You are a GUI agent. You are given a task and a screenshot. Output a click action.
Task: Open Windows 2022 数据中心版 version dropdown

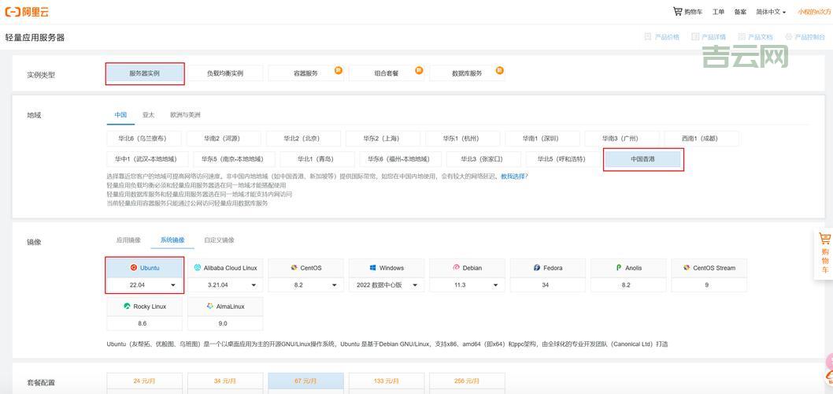click(387, 285)
